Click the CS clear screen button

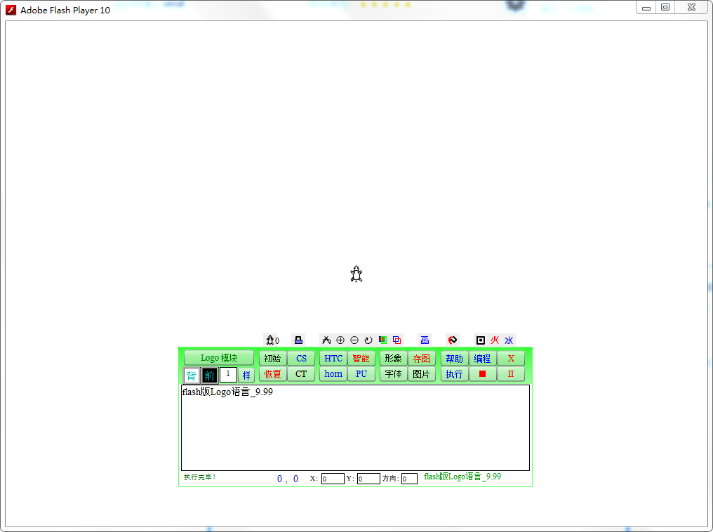(301, 359)
